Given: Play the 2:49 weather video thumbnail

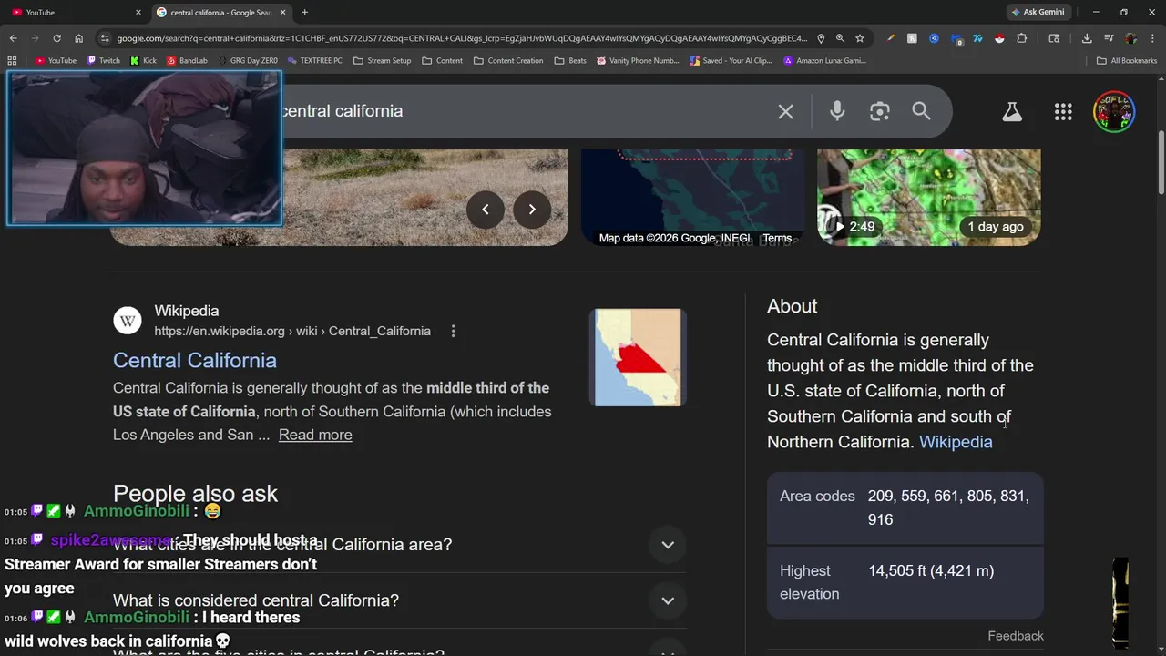Looking at the screenshot, I should [x=928, y=197].
